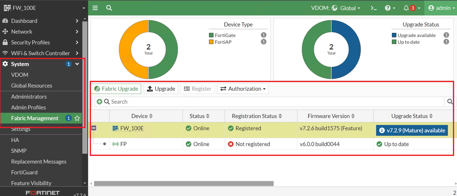The height and width of the screenshot is (196, 457).
Task: Collapse the FW_100E device tree row
Action: [x=94, y=128]
